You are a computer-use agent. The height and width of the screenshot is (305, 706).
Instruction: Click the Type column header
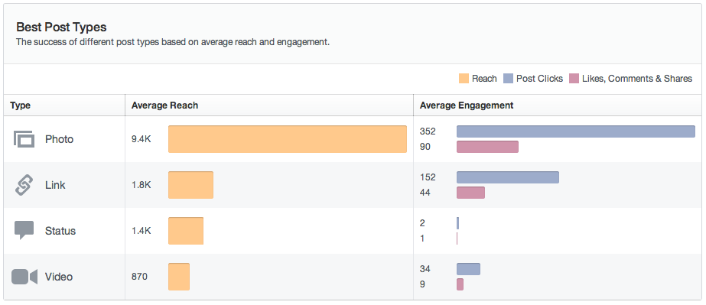[20, 105]
